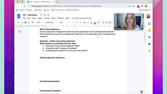The image size is (167, 94).
Task: Select the Paint format roller icon
Action: (x=32, y=22)
